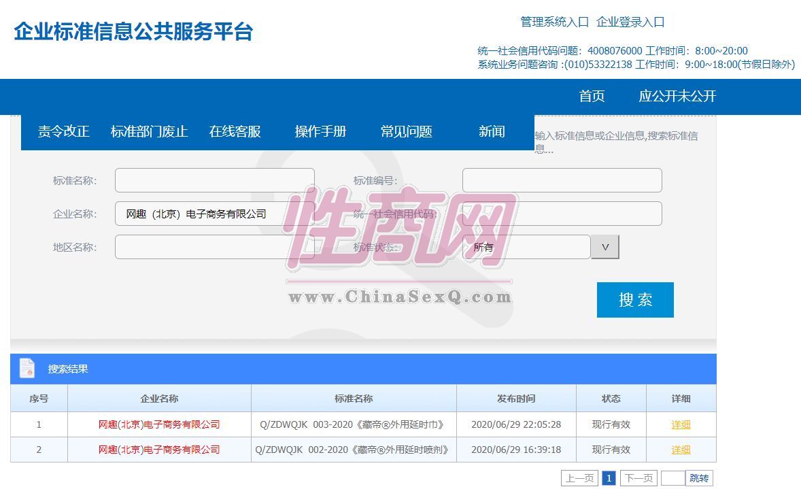This screenshot has width=801, height=489.
Task: Select 责令改正 menu item
Action: [63, 132]
